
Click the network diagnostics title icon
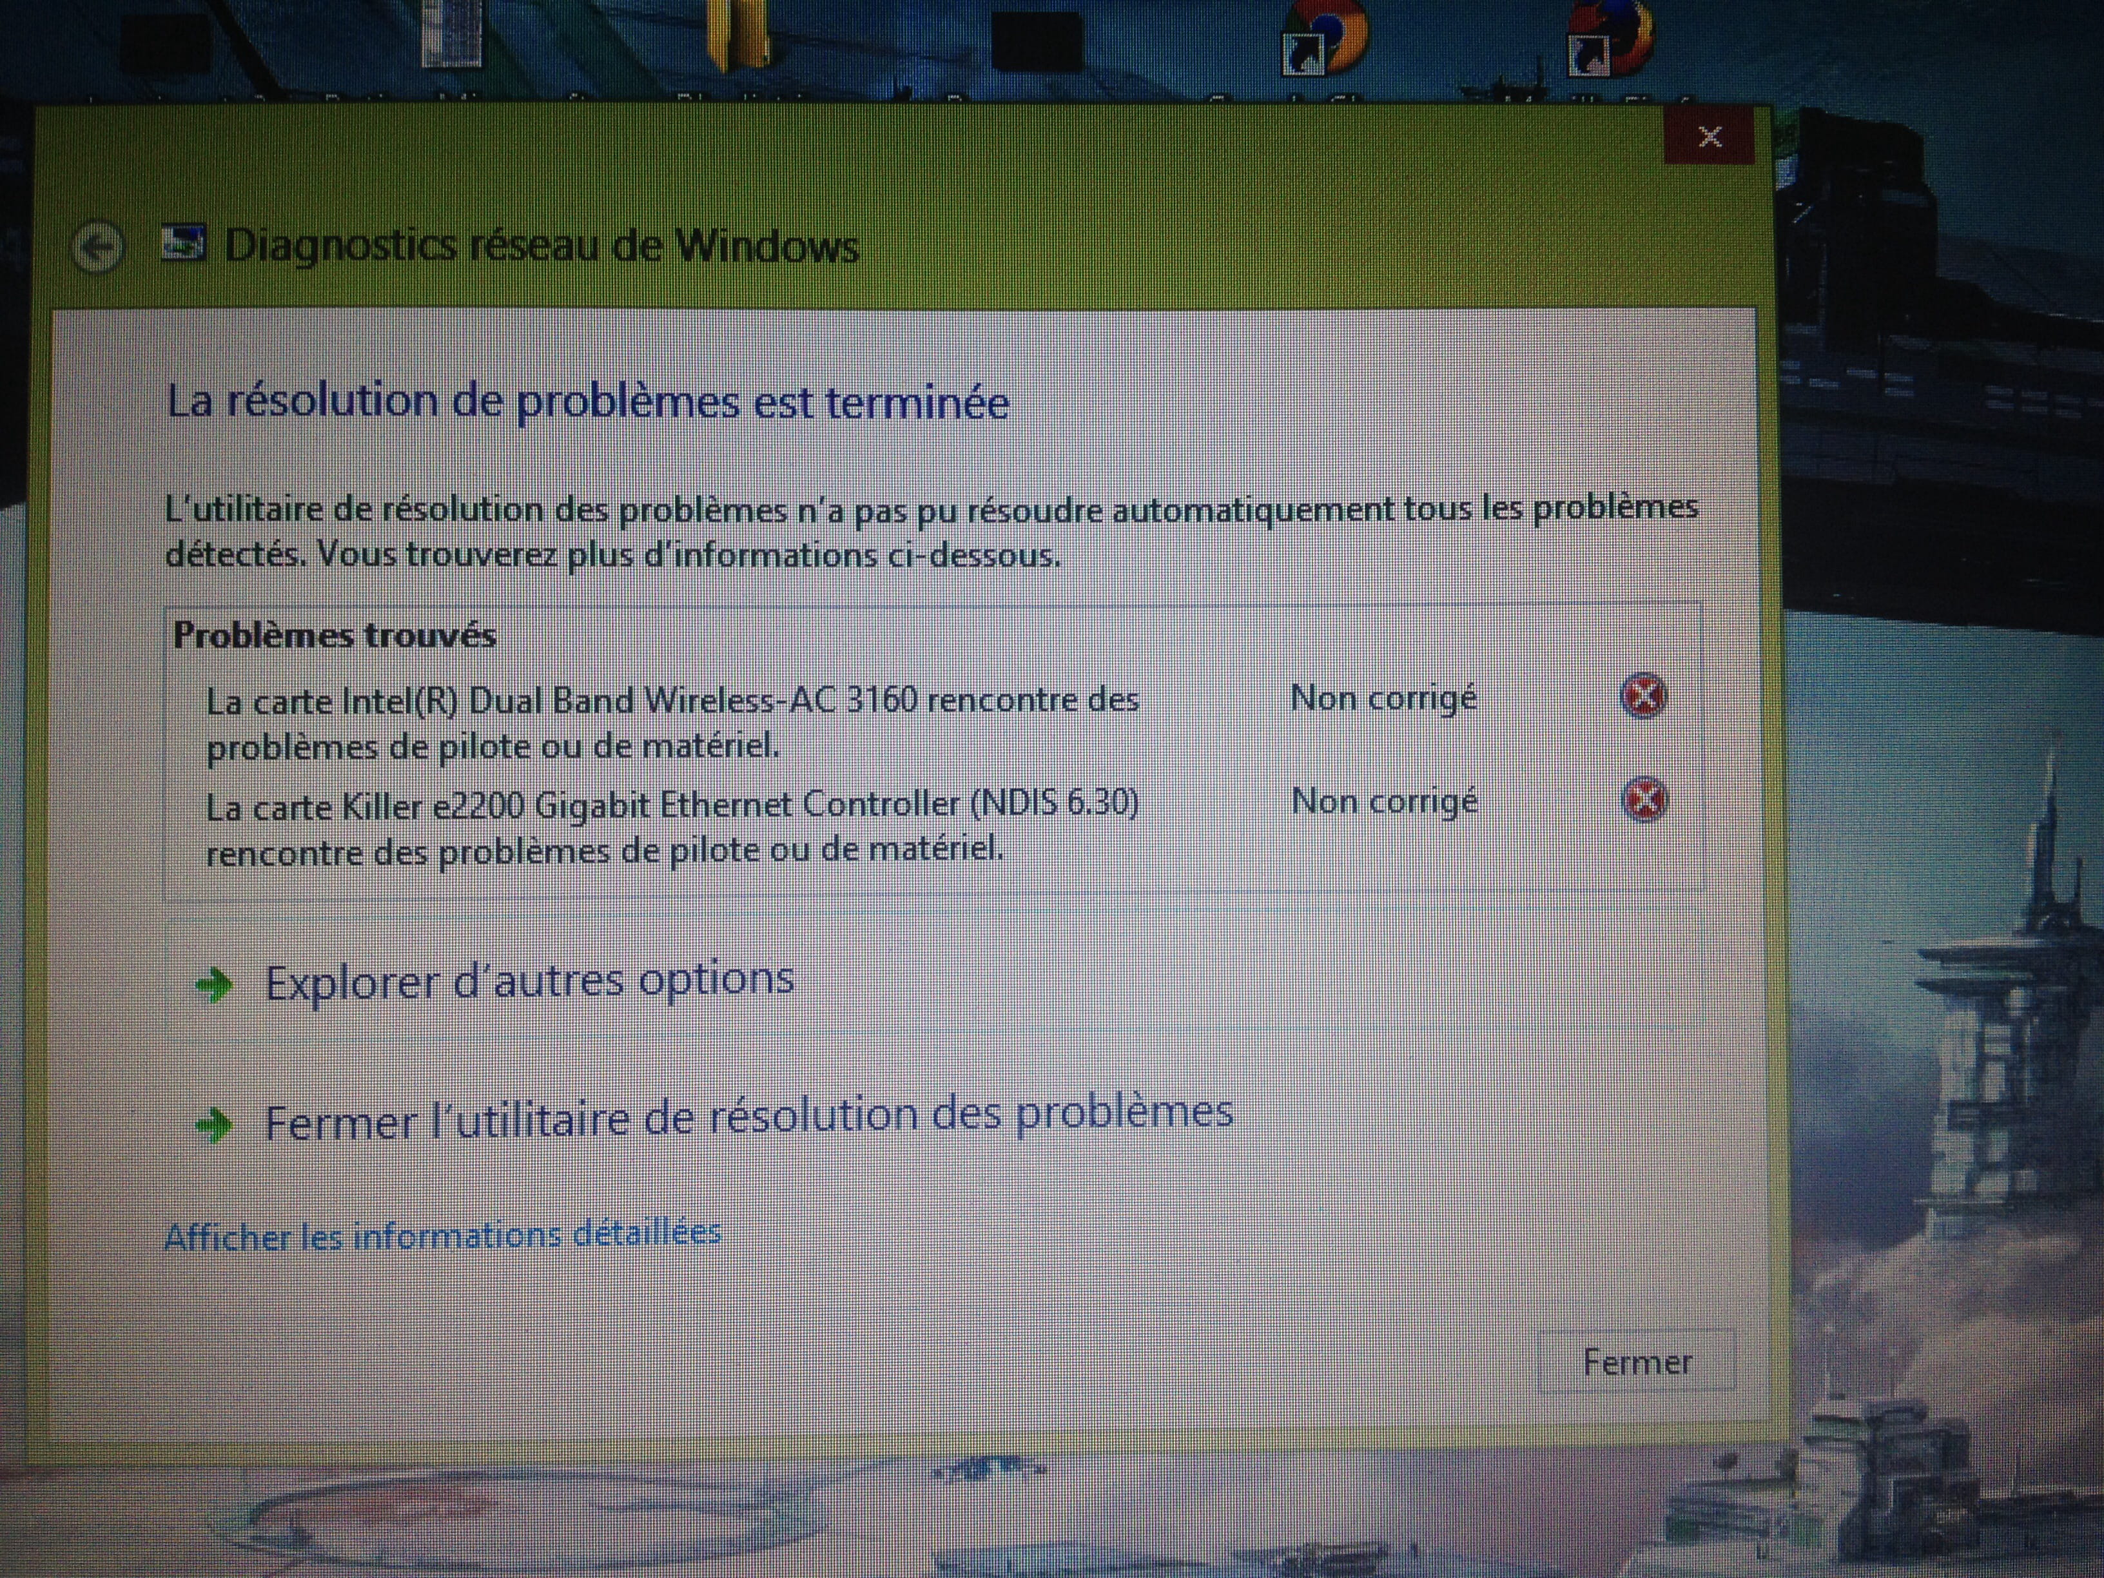(184, 242)
